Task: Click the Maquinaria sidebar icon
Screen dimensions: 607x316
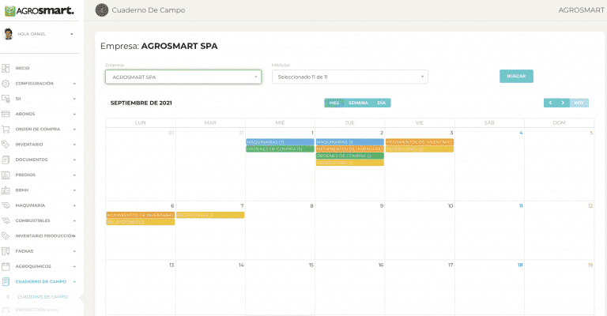Action: [x=6, y=205]
